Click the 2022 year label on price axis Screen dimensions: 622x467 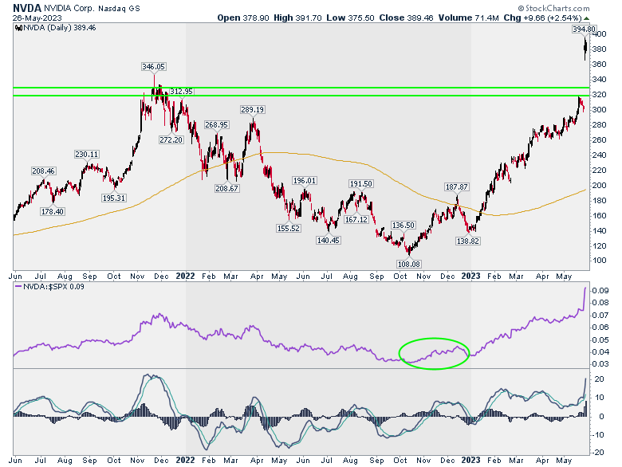pyautogui.click(x=185, y=276)
